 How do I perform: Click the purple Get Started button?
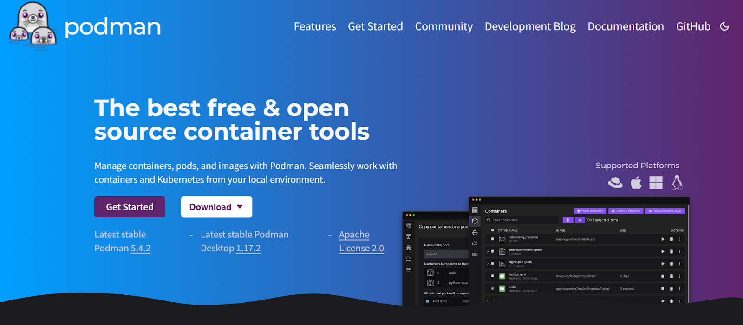(130, 207)
